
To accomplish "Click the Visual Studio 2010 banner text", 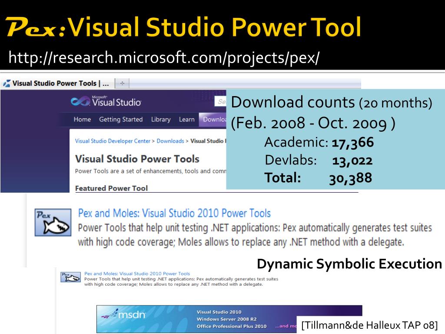I will (219, 312).
